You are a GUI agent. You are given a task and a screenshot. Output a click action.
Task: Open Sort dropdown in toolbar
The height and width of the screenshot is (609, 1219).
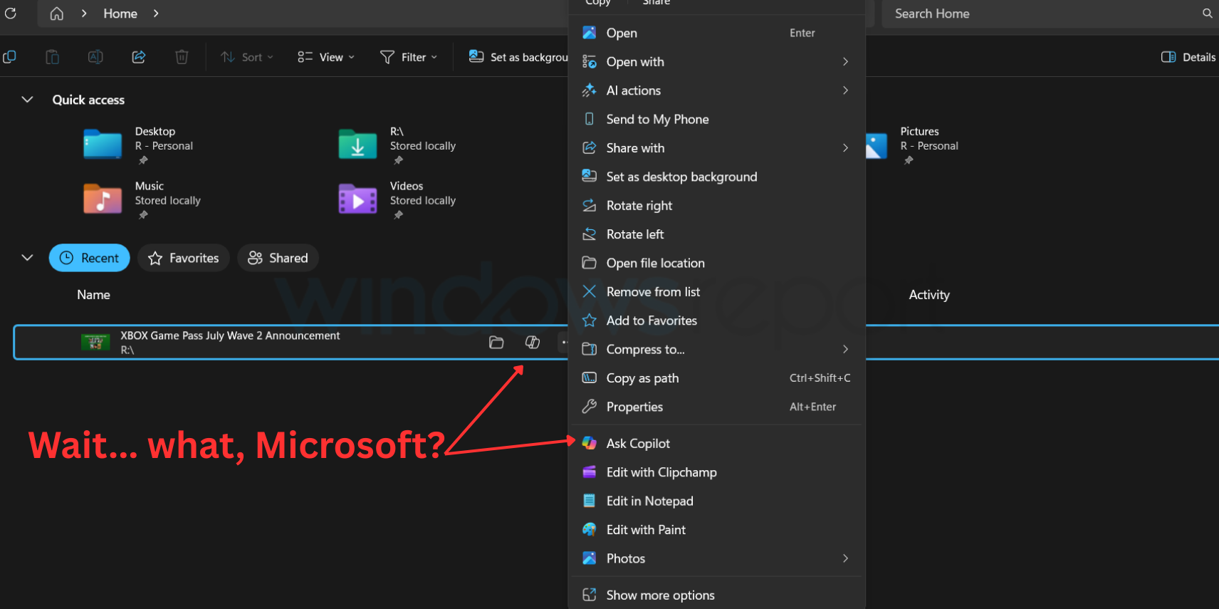click(x=247, y=57)
